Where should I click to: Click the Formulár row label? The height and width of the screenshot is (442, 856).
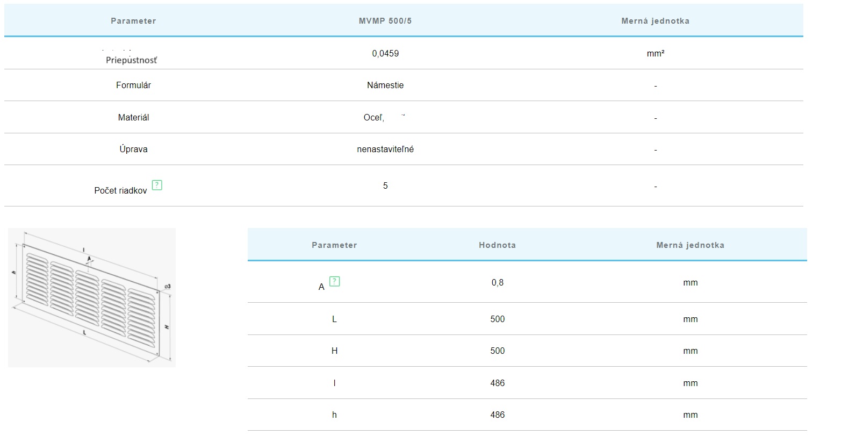pyautogui.click(x=133, y=85)
